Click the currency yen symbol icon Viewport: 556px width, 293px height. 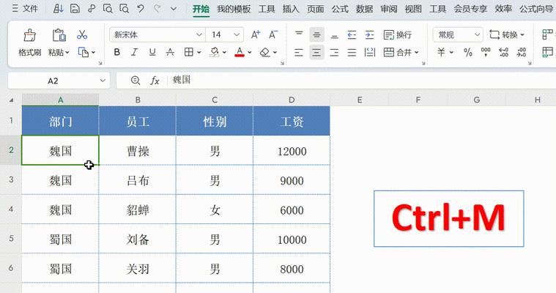pos(441,53)
